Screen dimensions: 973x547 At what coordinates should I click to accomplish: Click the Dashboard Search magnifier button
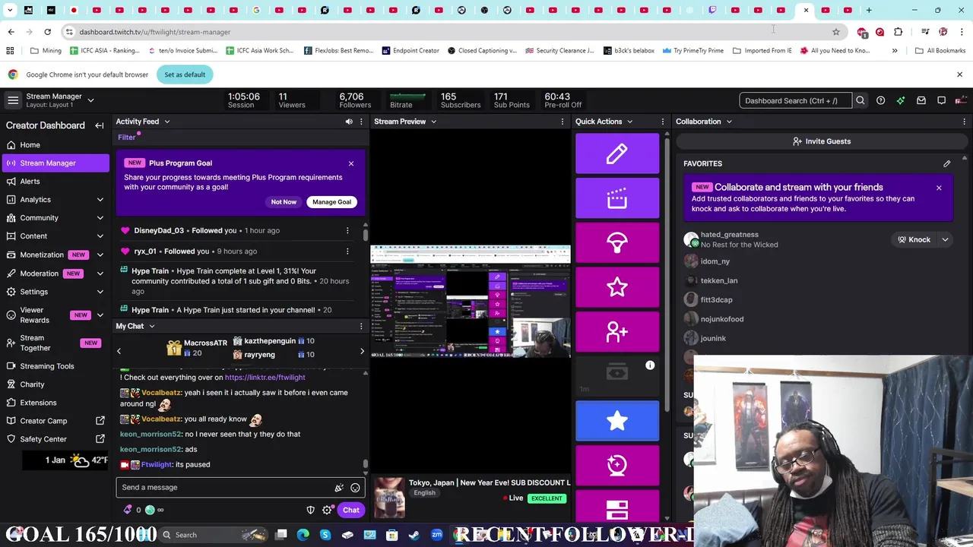tap(860, 100)
